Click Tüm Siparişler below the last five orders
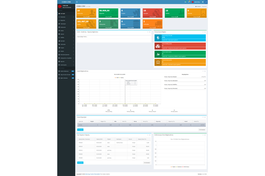 tap(147, 163)
